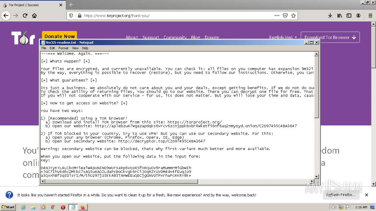
Task: Open a new Firefox tab
Action: coord(70,5)
